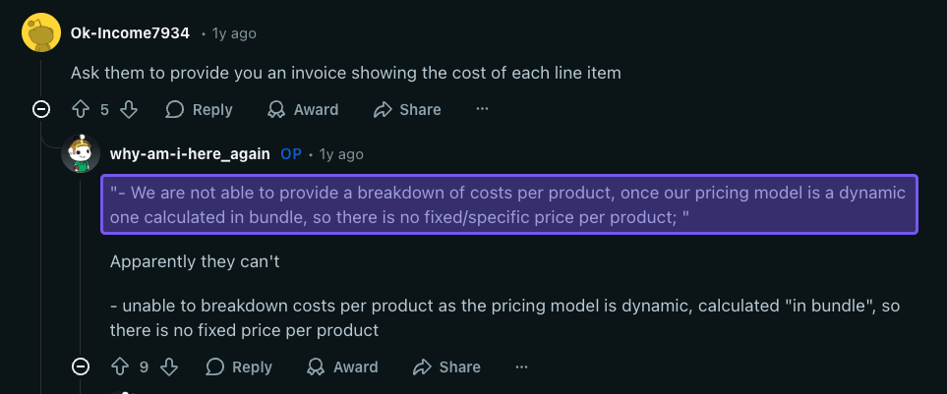
Task: Downvote Ok-Income7934's comment
Action: pos(128,109)
